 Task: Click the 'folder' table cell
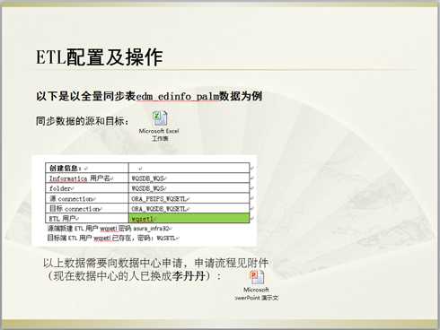[87, 188]
